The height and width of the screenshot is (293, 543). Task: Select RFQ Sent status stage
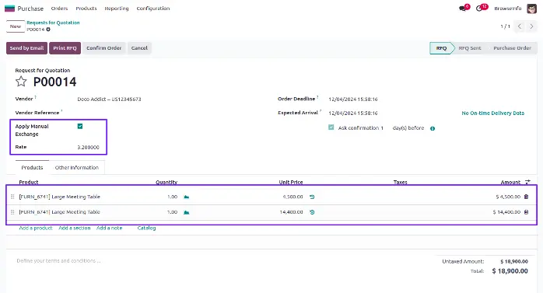point(470,48)
